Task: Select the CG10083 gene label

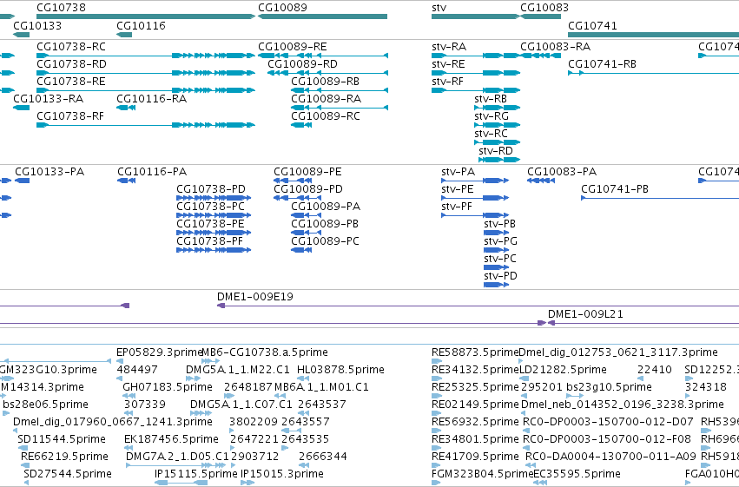Action: click(544, 8)
